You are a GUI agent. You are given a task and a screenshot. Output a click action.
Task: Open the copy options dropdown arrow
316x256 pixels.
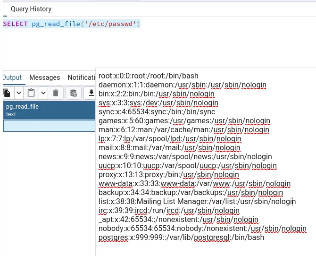pyautogui.click(x=19, y=93)
